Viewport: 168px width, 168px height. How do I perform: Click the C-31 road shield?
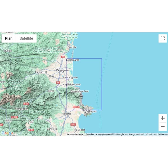(73, 124)
